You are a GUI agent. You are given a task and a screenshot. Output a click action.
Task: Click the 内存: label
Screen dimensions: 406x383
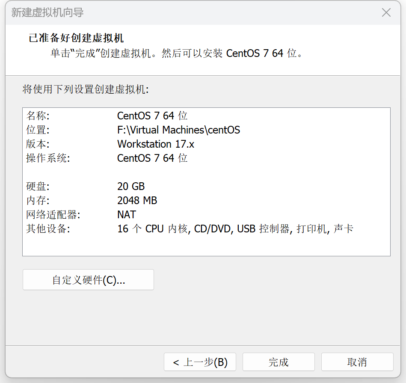(x=38, y=200)
